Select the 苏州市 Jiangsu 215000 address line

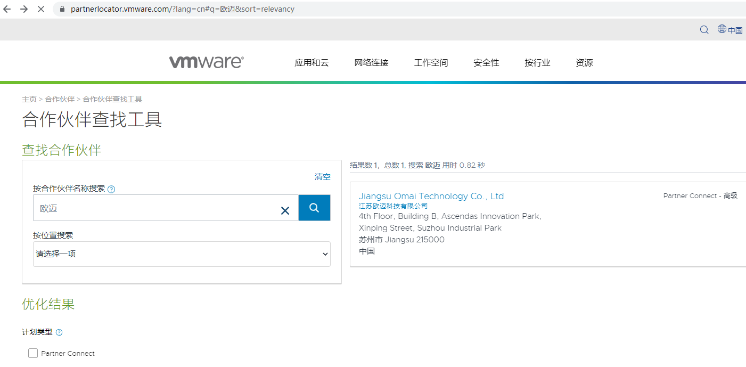pyautogui.click(x=401, y=240)
